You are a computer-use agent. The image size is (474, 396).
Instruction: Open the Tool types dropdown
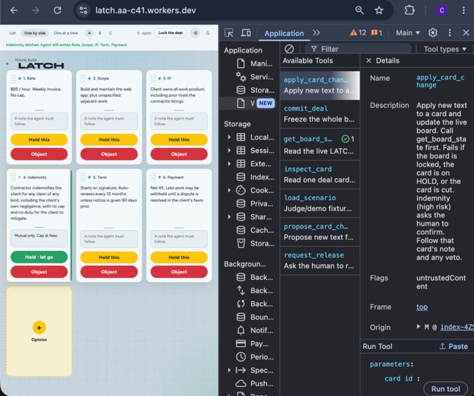[445, 49]
